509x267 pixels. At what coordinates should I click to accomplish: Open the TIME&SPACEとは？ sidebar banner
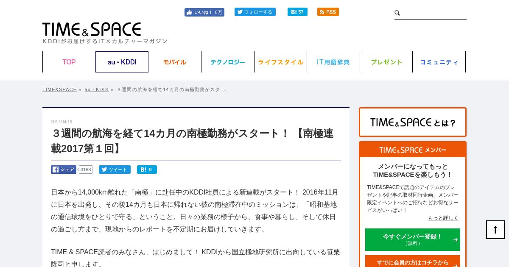click(413, 122)
